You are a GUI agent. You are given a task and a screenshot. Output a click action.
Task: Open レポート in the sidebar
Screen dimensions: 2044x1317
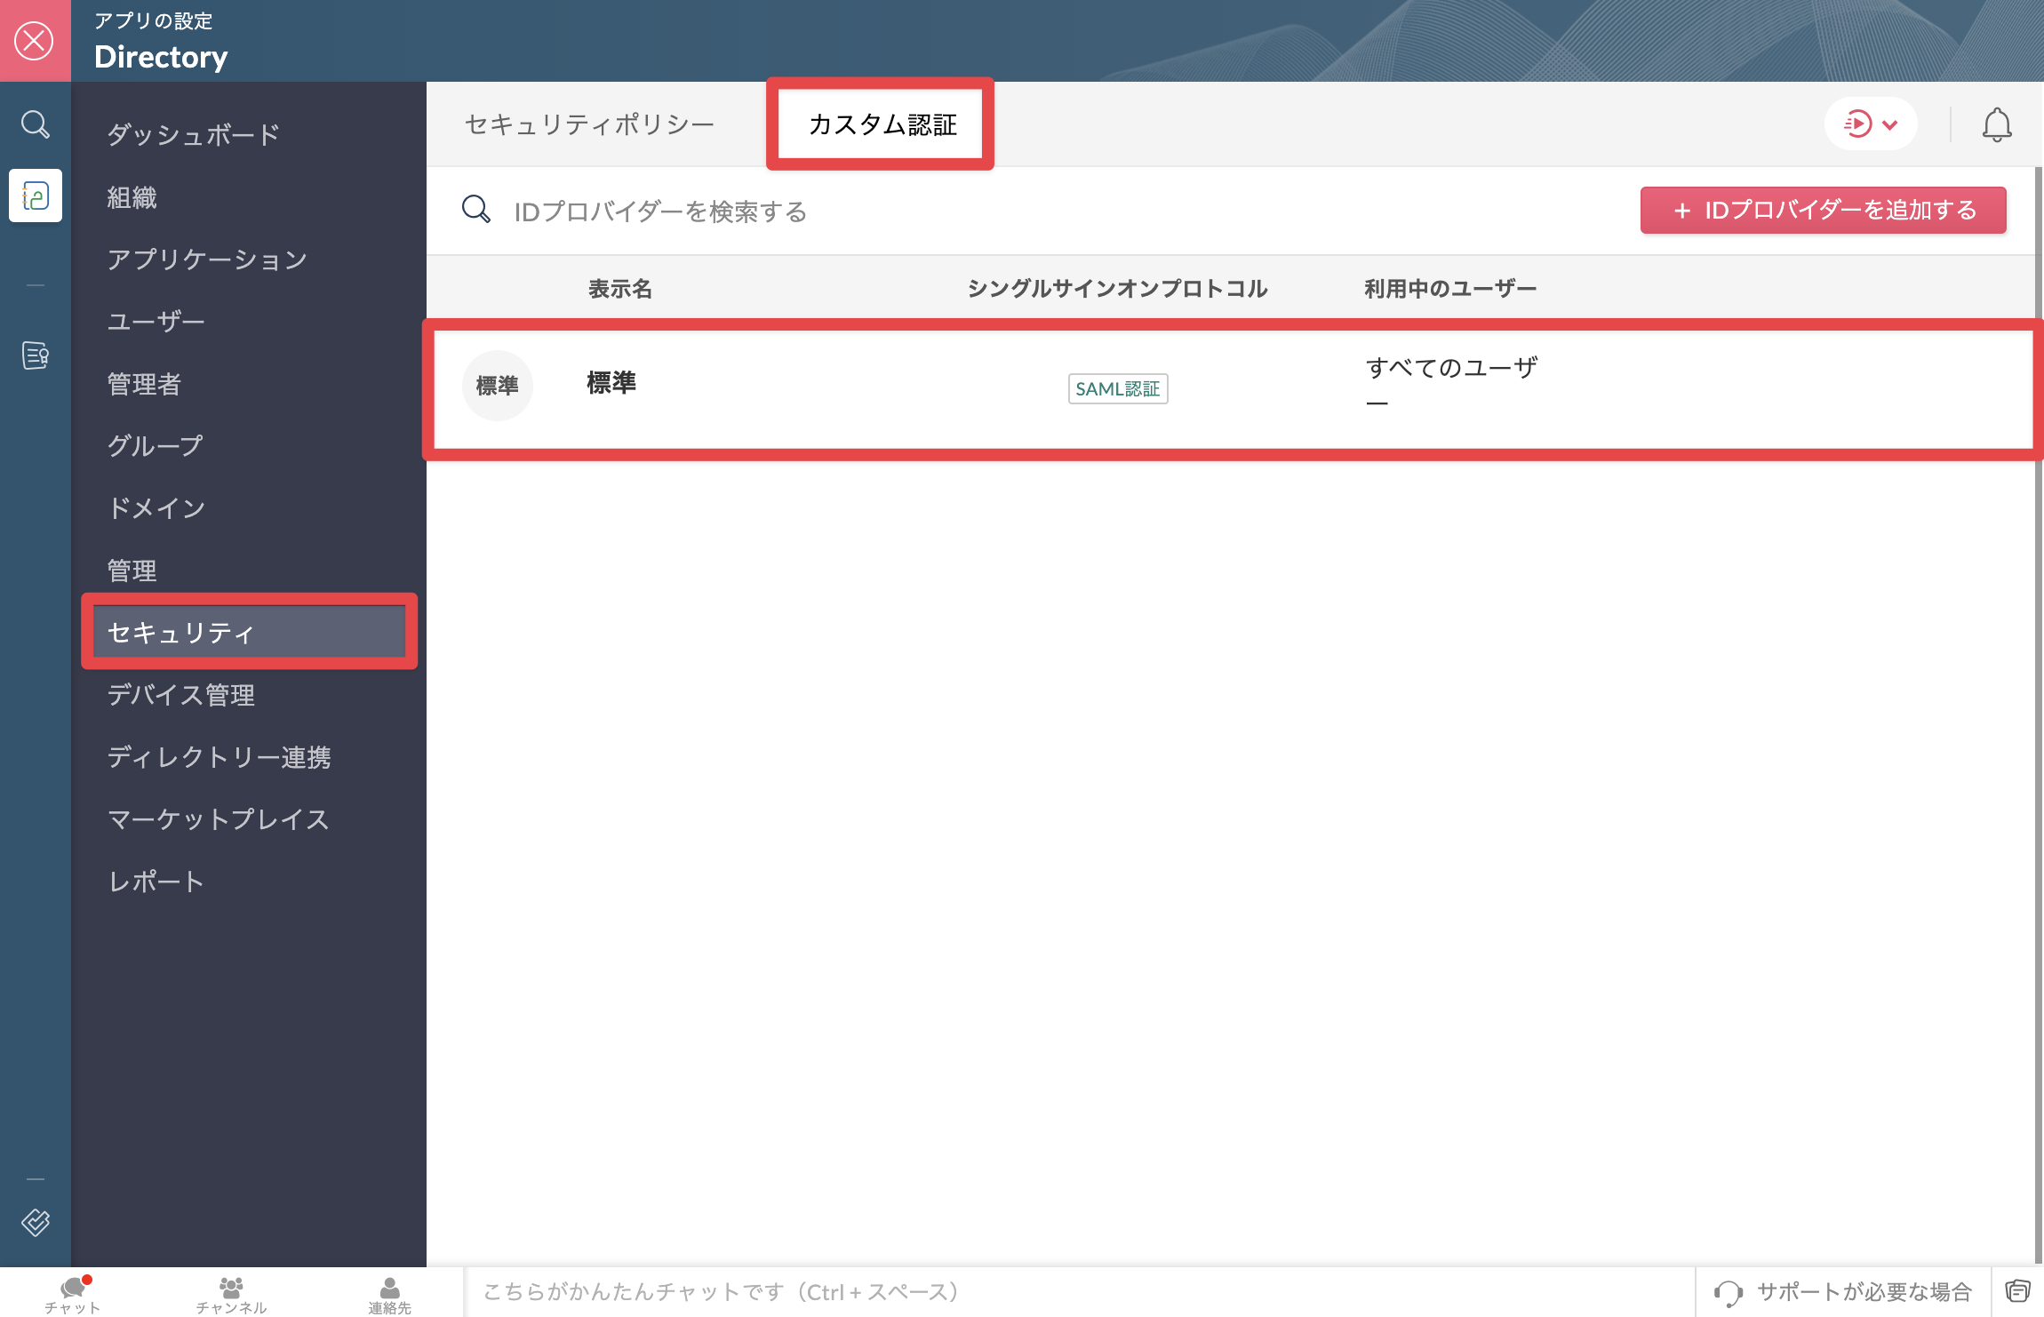(156, 882)
